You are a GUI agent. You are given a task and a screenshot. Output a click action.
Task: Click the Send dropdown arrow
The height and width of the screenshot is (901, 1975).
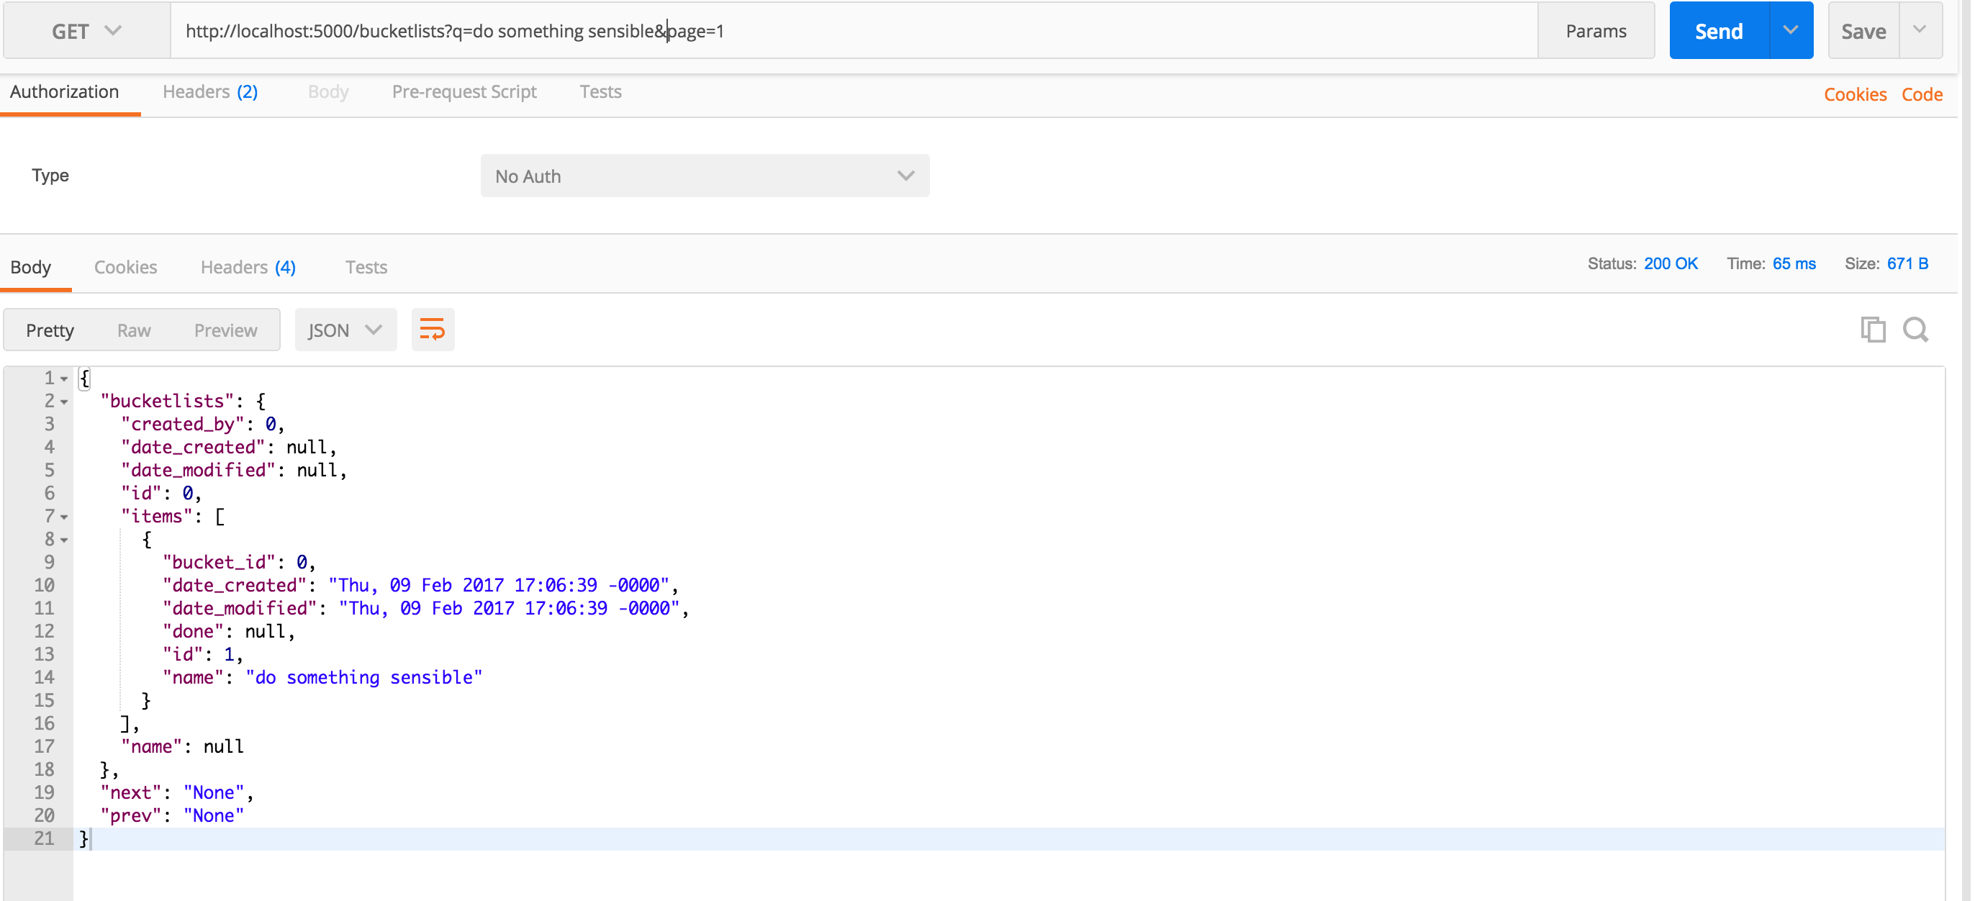pyautogui.click(x=1790, y=32)
